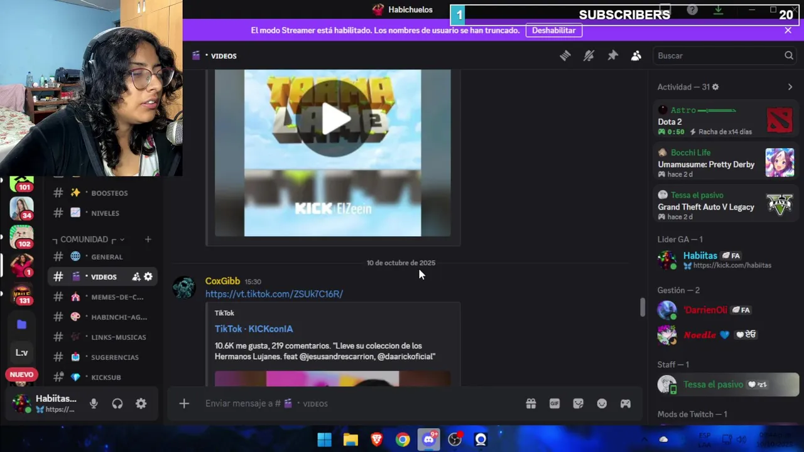Open CoxGibb's avatar
The height and width of the screenshot is (452, 804).
184,288
